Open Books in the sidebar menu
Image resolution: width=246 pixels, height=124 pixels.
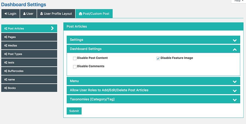(29, 88)
